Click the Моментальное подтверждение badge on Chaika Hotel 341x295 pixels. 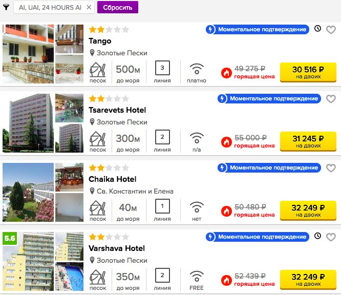[269, 168]
